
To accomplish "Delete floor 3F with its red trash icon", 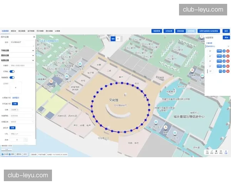I will click(x=228, y=61).
